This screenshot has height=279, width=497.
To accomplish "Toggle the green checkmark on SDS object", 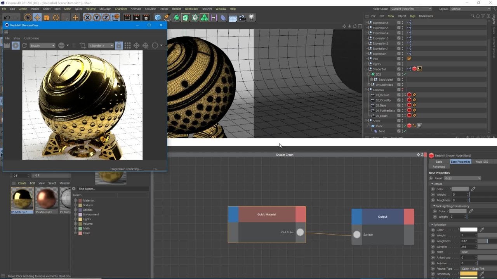I will coord(404,74).
